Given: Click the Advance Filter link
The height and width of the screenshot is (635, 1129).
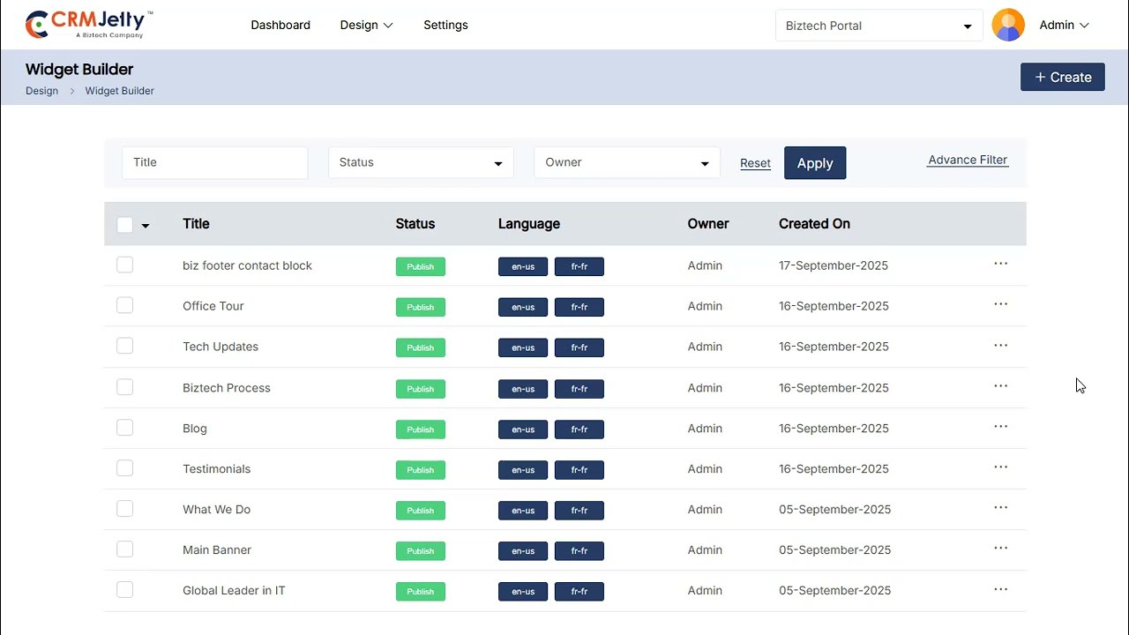Looking at the screenshot, I should pyautogui.click(x=968, y=160).
